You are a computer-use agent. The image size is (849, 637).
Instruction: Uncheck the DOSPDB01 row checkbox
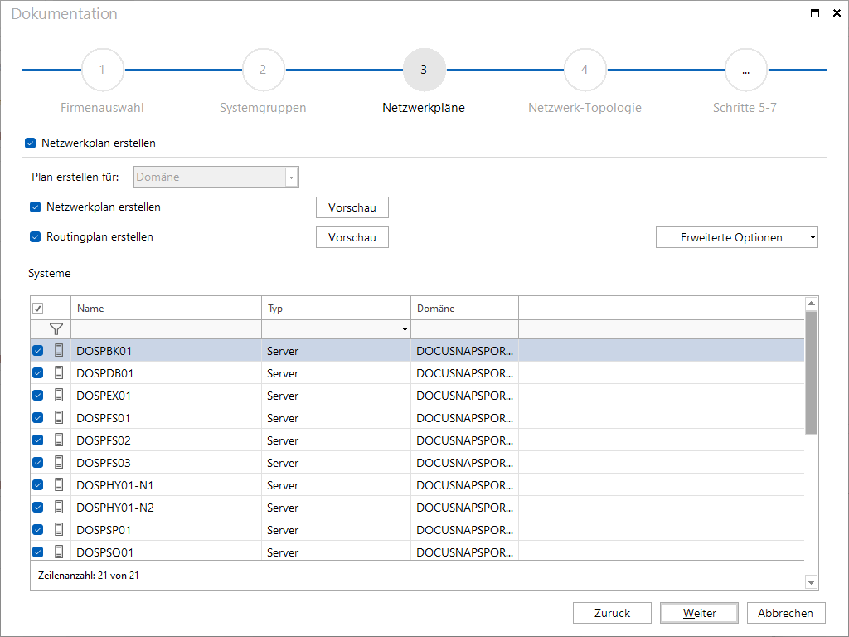tap(38, 372)
